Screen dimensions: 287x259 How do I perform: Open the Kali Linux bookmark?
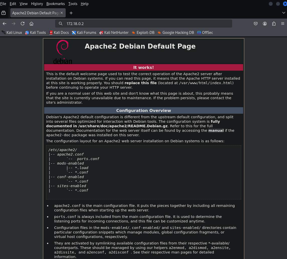click(x=12, y=33)
